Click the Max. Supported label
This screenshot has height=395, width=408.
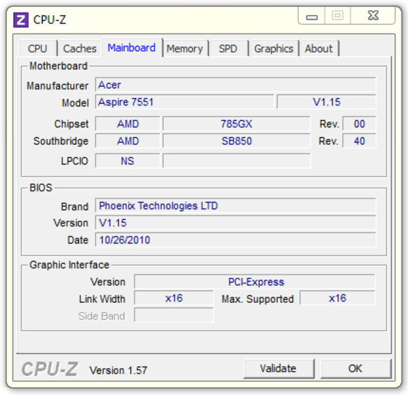tap(257, 299)
